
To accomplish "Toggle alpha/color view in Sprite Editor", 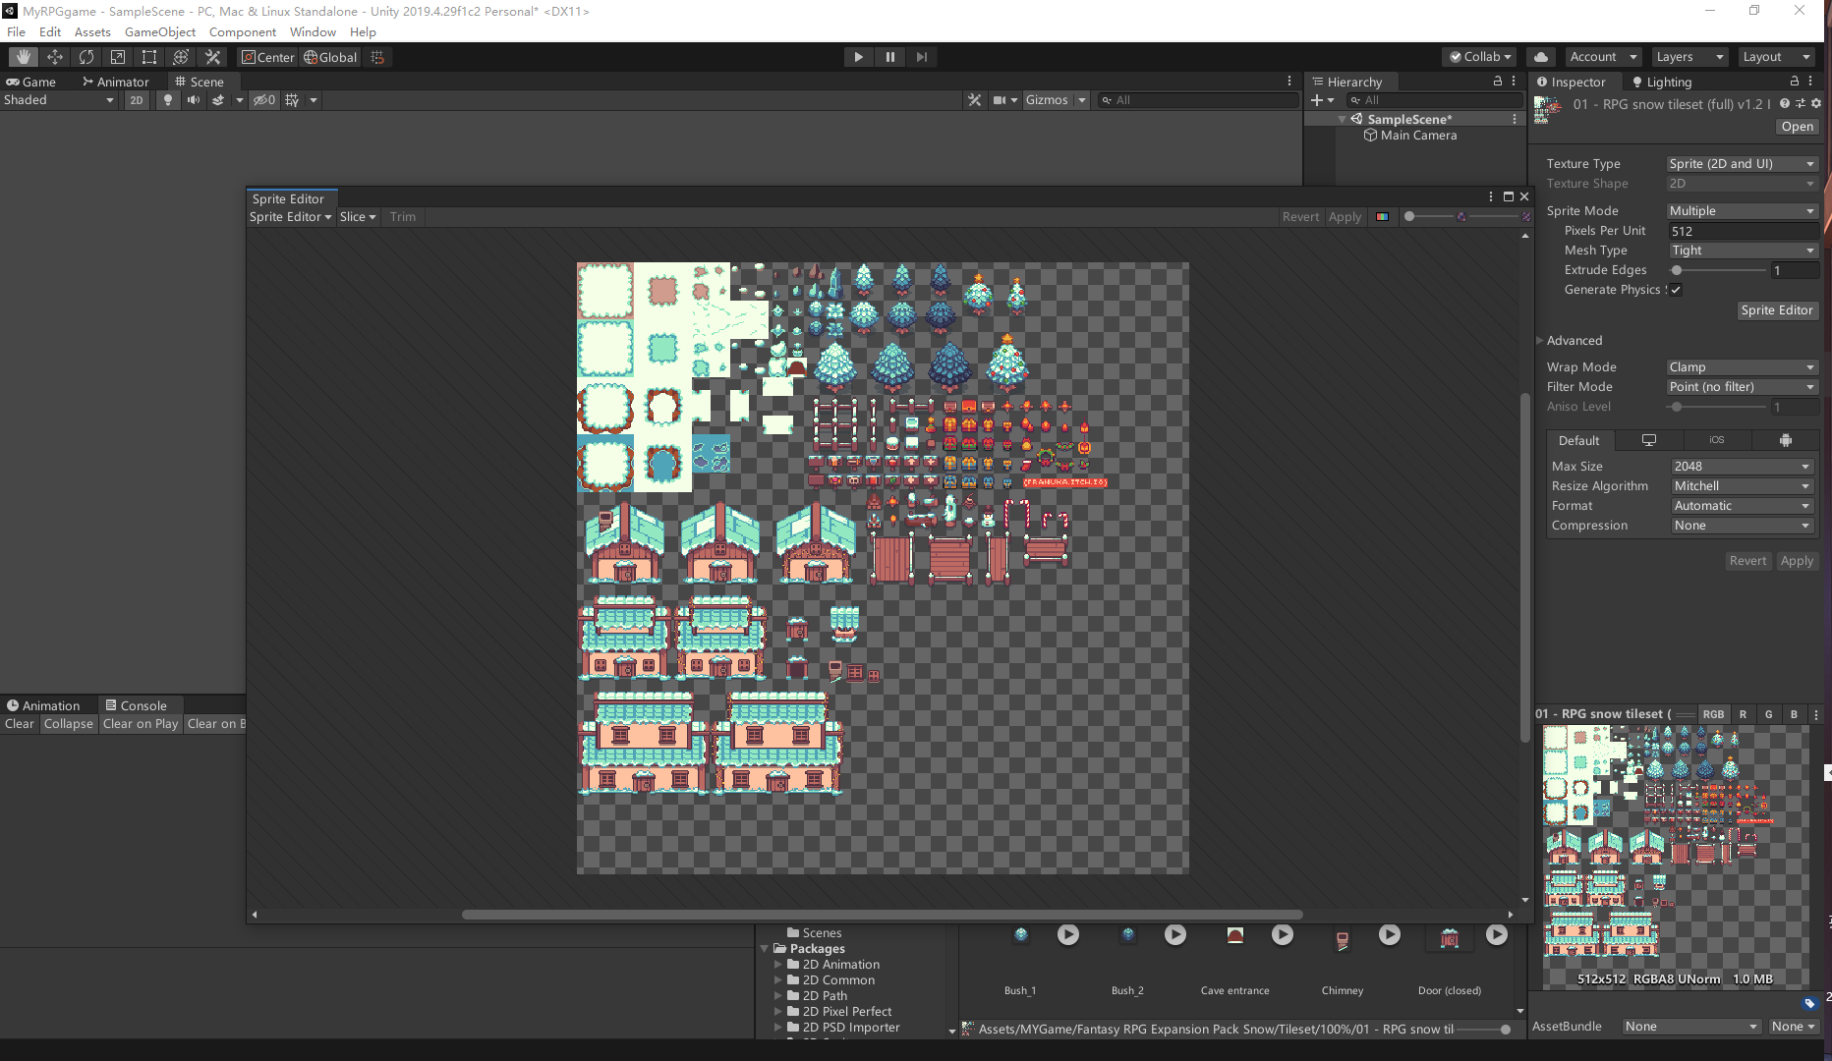I will tap(1383, 217).
